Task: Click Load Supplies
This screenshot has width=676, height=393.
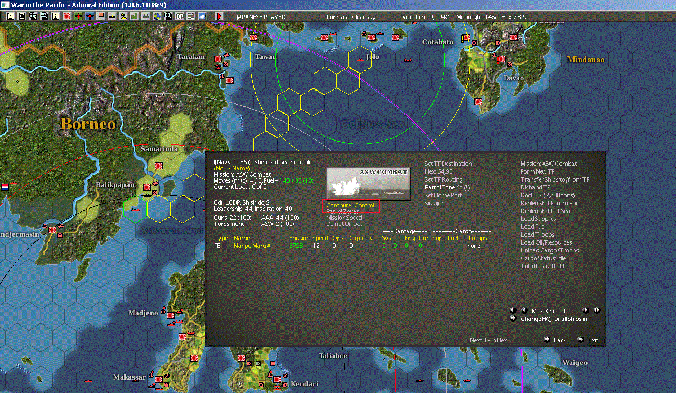Action: [538, 219]
